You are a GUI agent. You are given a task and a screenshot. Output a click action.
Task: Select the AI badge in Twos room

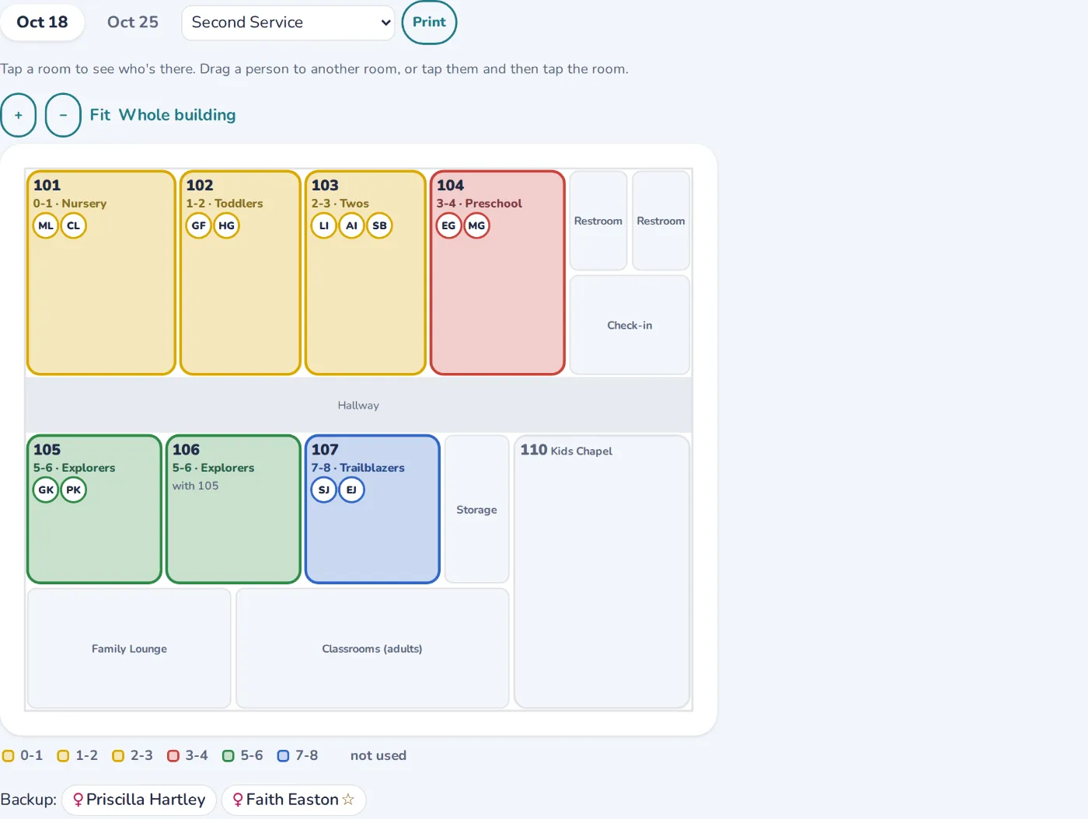[x=352, y=226]
